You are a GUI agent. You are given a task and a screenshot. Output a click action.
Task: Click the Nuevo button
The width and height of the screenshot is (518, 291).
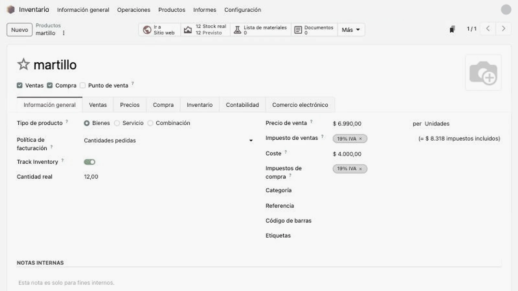19,30
